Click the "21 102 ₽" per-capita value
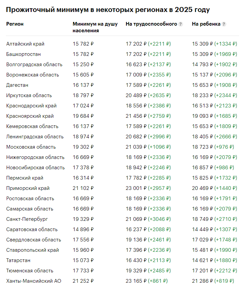Screen dimensions: 246x287 click(x=83, y=188)
